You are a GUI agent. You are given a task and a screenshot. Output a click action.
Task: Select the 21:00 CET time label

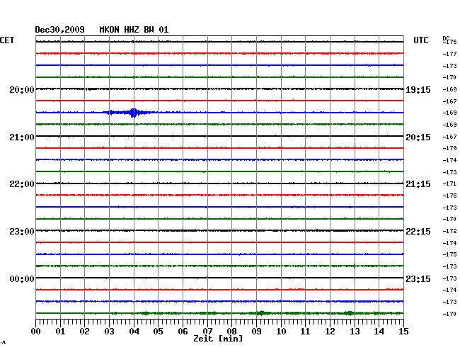(22, 137)
